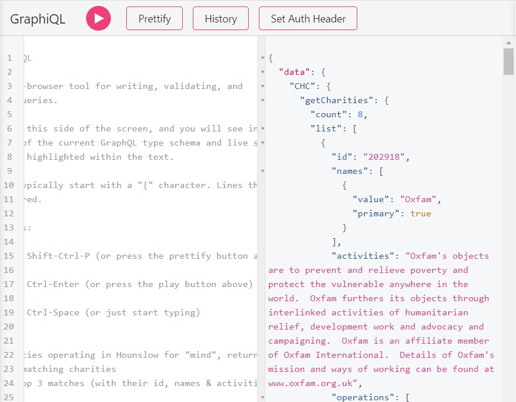
Task: Click Set Auth Header
Action: pos(308,18)
